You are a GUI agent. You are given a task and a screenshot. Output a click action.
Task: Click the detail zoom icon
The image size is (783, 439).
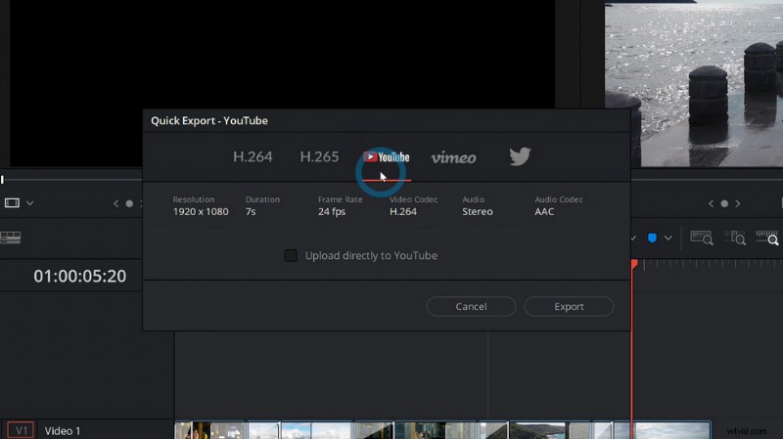tap(735, 238)
